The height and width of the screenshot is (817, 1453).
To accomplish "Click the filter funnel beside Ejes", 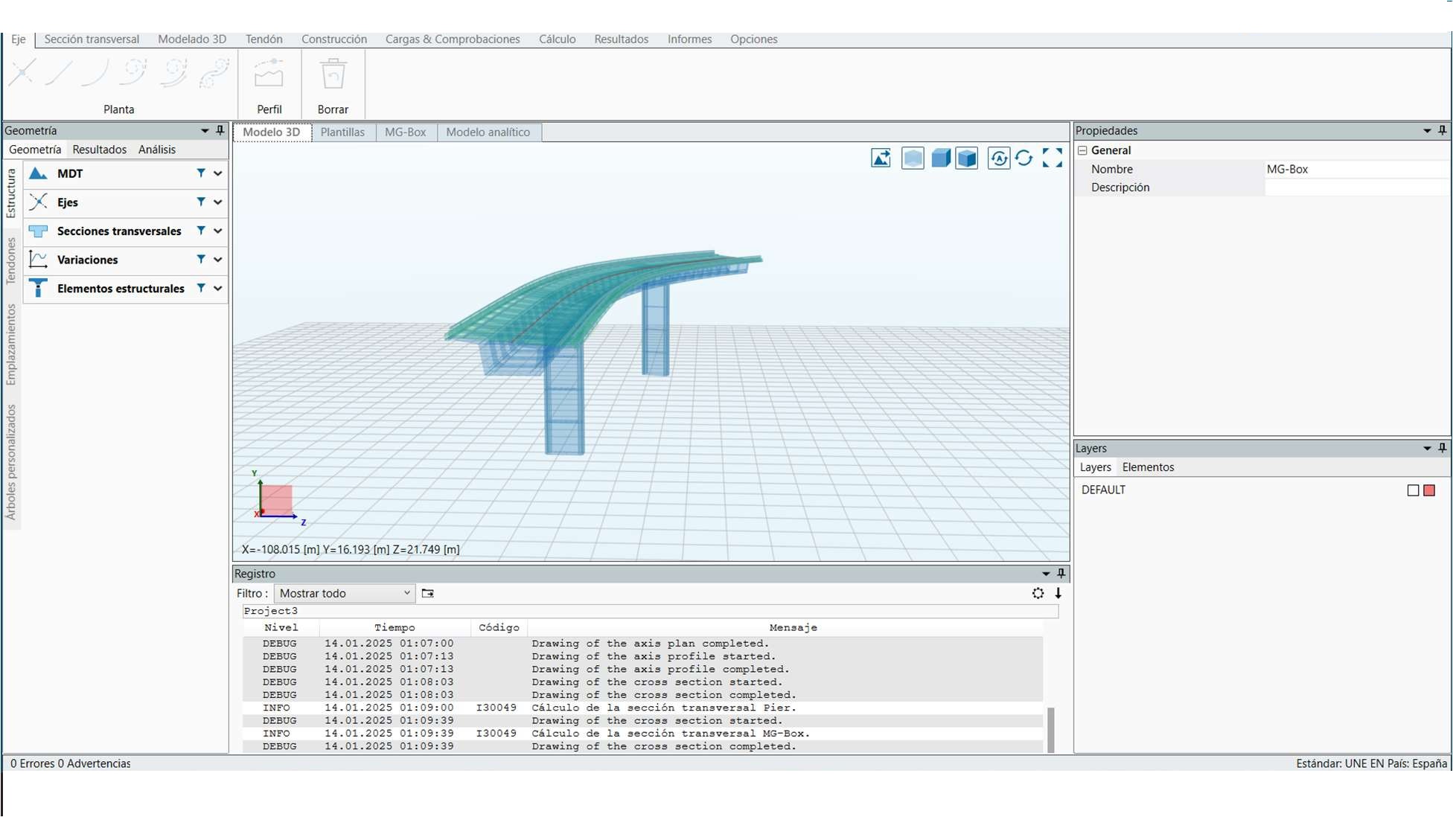I will pyautogui.click(x=201, y=202).
